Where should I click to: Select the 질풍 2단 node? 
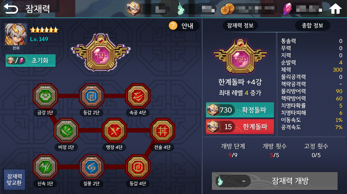[92, 167]
